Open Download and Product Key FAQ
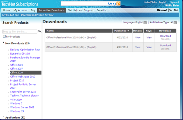This screenshot has height=120, width=183. click(37, 15)
